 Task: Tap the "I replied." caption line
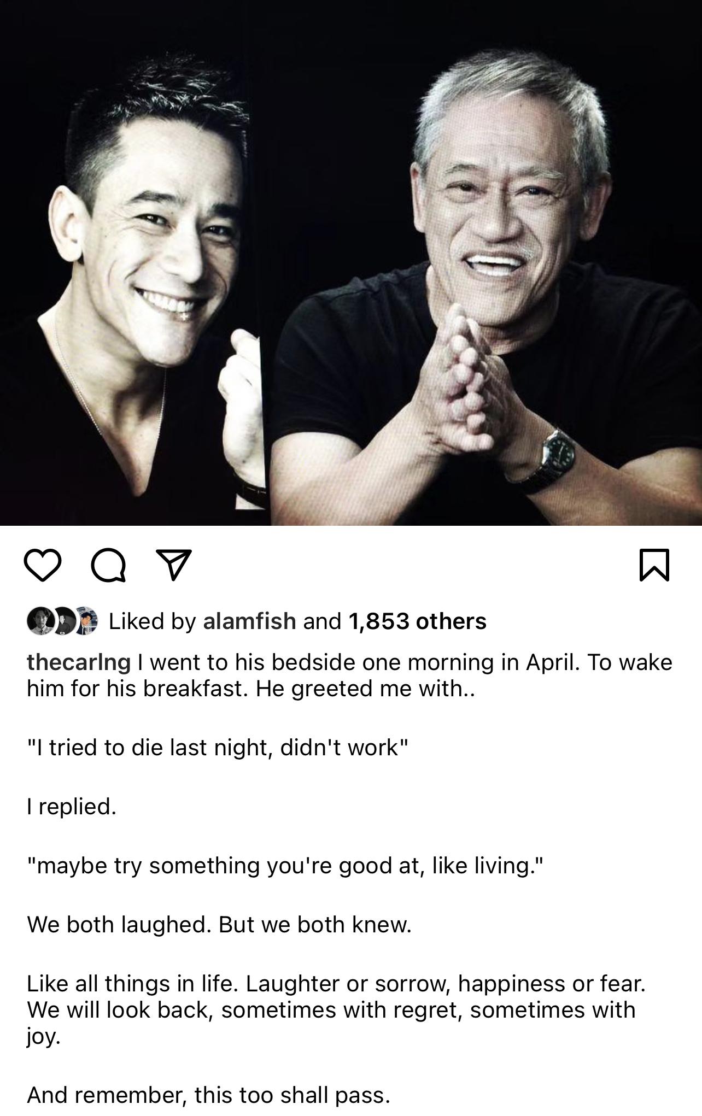pyautogui.click(x=72, y=806)
